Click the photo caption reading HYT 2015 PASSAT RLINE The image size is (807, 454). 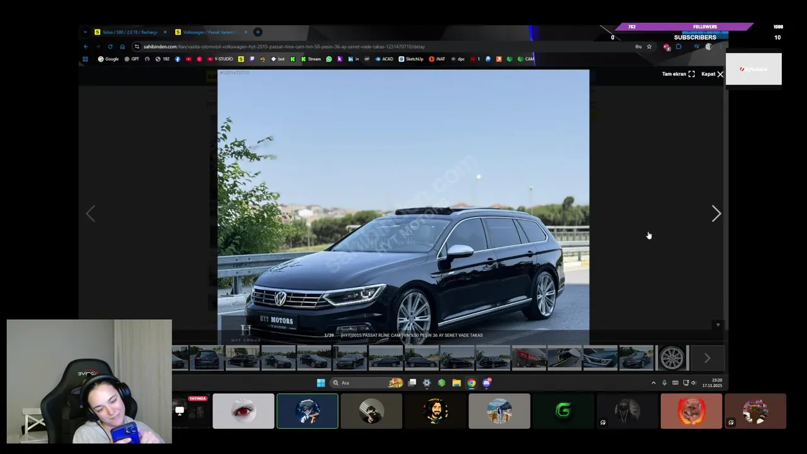412,335
